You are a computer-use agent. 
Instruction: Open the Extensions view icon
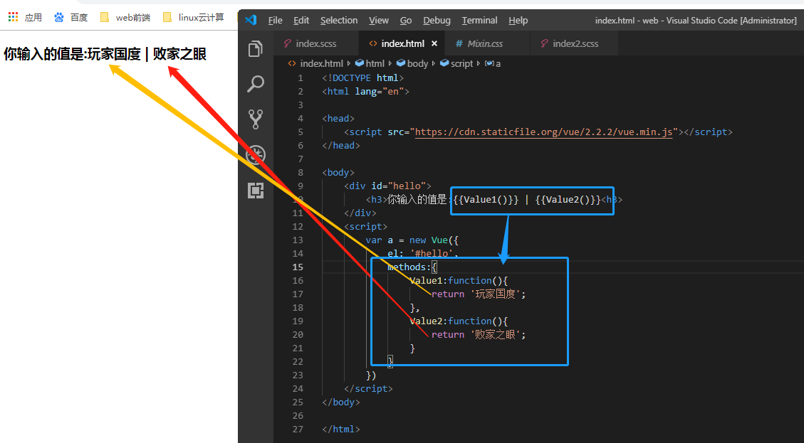[x=256, y=191]
